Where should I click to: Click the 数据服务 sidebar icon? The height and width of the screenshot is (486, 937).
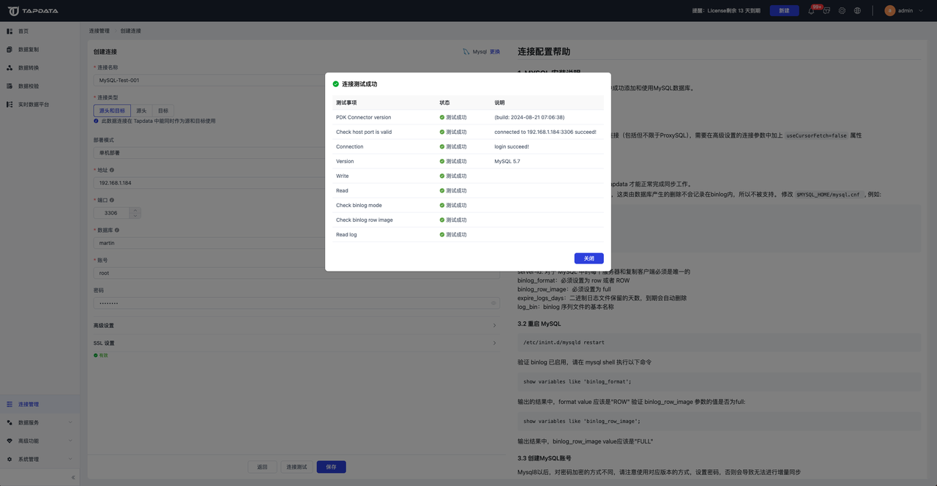[10, 422]
